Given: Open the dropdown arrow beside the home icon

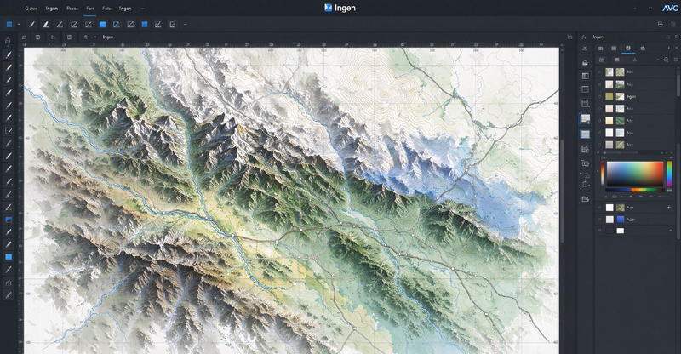Looking at the screenshot, I should point(95,37).
